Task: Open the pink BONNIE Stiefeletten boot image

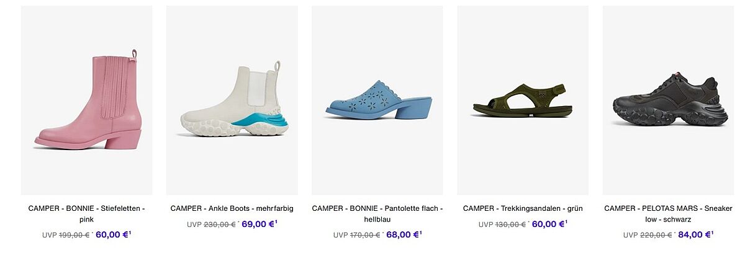Action: [x=87, y=100]
